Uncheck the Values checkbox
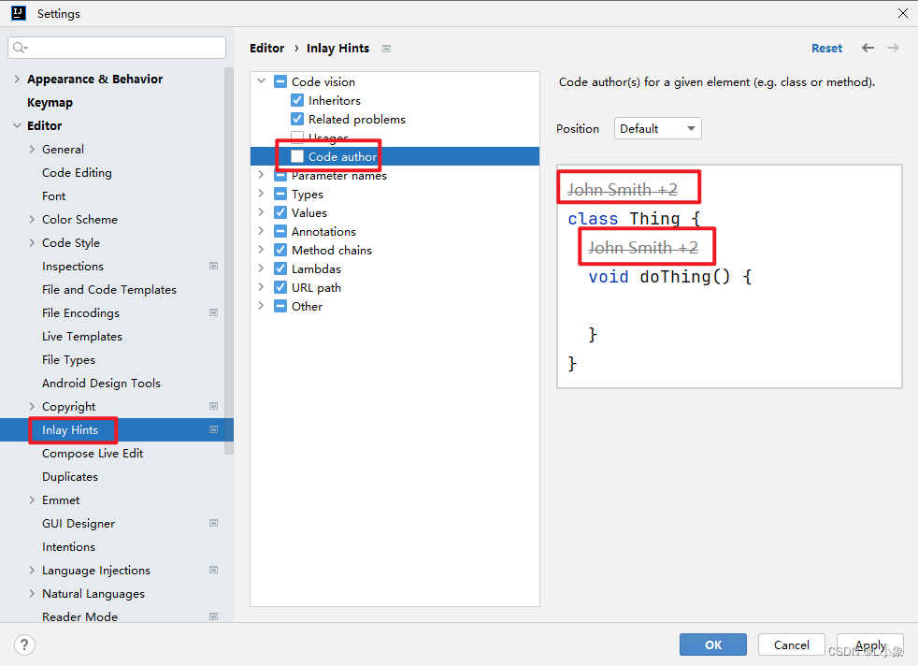 tap(280, 212)
